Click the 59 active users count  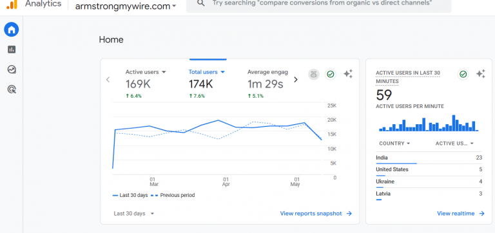click(384, 95)
